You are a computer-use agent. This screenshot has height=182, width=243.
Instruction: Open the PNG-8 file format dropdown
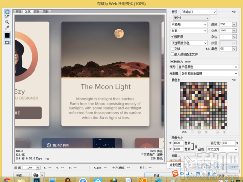191,18
